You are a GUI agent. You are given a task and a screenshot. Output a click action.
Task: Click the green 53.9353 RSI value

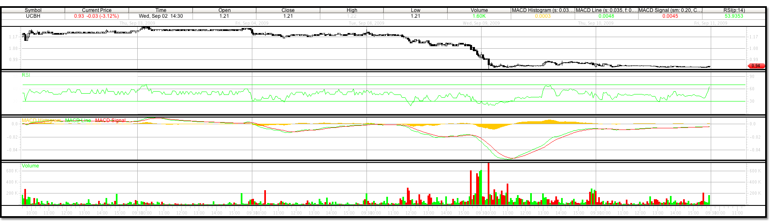(734, 16)
